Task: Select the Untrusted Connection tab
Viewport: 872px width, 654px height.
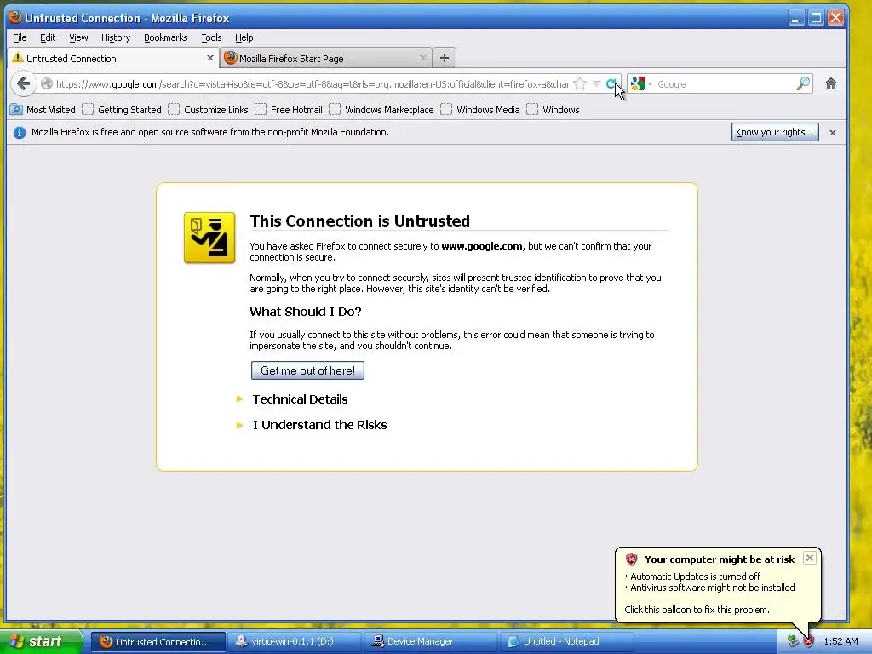Action: [x=113, y=58]
